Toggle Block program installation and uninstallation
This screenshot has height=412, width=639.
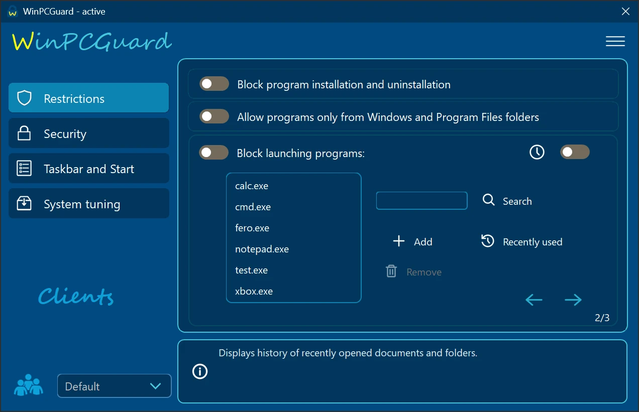coord(214,84)
